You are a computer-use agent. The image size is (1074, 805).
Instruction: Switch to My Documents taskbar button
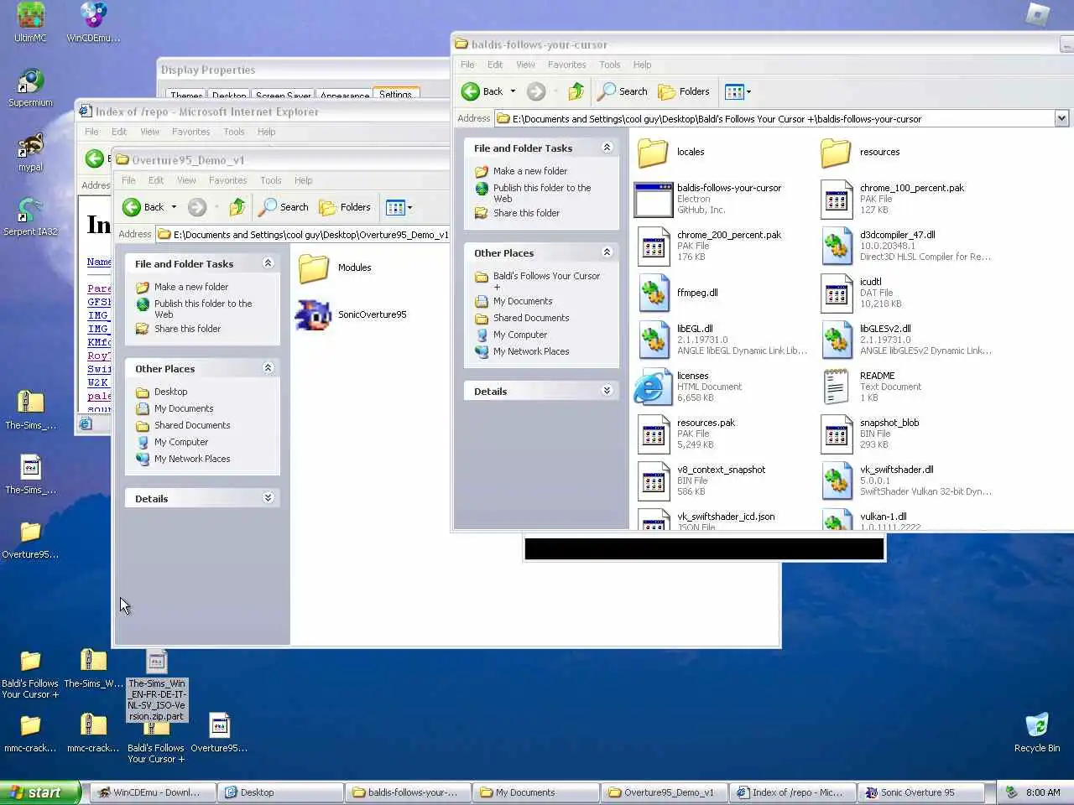pos(536,792)
